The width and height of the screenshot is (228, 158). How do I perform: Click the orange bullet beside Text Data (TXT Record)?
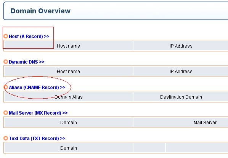(6, 138)
